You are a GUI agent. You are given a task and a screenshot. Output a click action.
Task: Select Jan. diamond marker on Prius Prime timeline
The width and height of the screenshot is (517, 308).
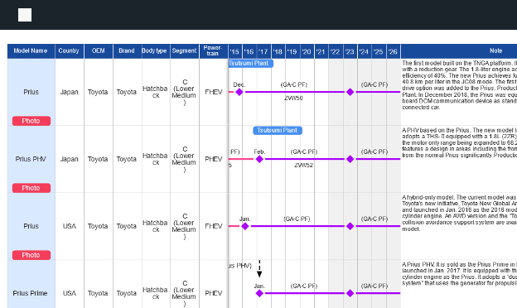click(x=259, y=293)
